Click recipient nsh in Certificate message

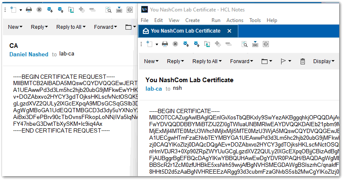(177, 88)
